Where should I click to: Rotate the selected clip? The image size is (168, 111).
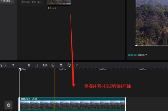69,65
